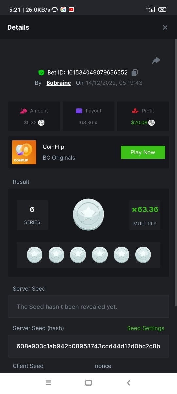Open the Bobraine user profile link
Image resolution: width=177 pixels, height=394 pixels.
coord(59,83)
